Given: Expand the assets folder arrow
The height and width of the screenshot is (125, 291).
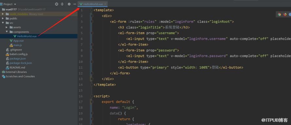Looking at the screenshot, I should click(7, 27).
